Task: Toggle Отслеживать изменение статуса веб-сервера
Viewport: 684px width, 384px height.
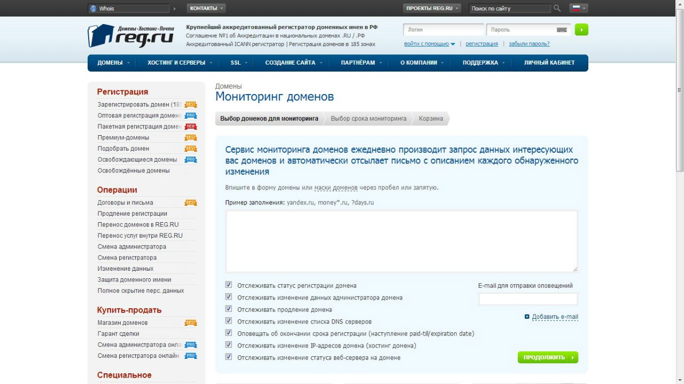Action: pos(229,357)
